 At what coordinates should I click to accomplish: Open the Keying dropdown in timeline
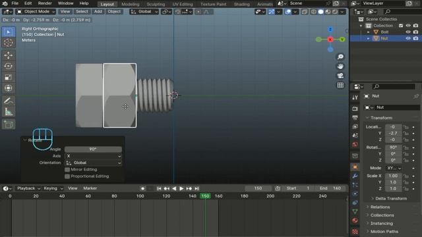coord(53,188)
